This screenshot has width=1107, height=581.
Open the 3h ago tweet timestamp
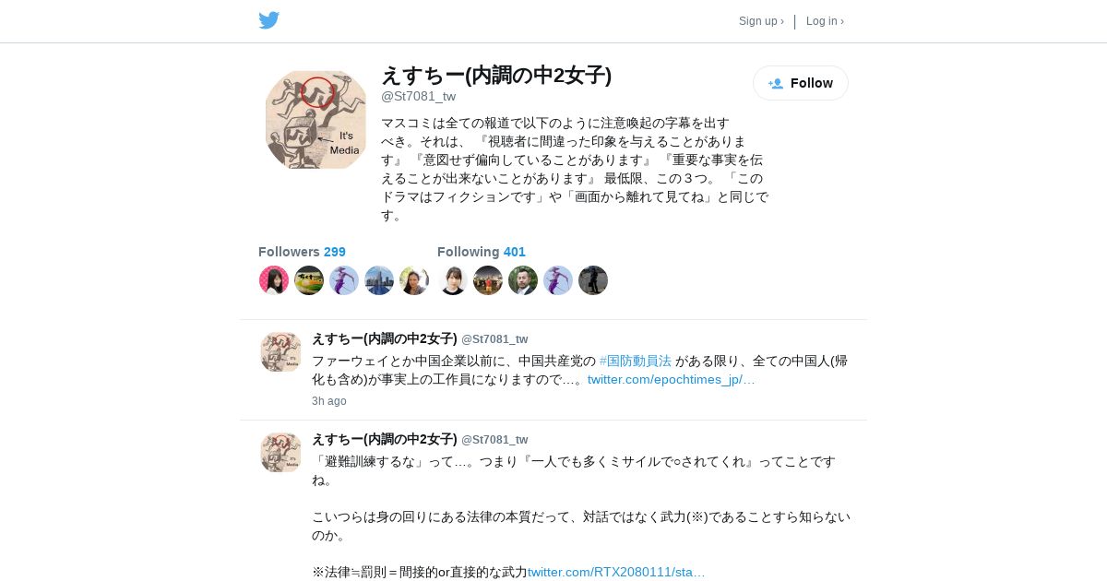tap(329, 401)
